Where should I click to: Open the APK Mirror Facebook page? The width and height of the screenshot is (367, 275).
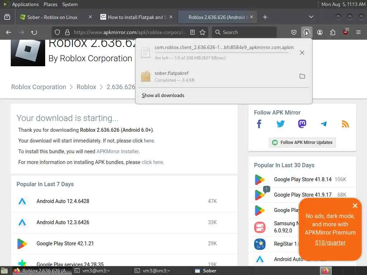(259, 124)
